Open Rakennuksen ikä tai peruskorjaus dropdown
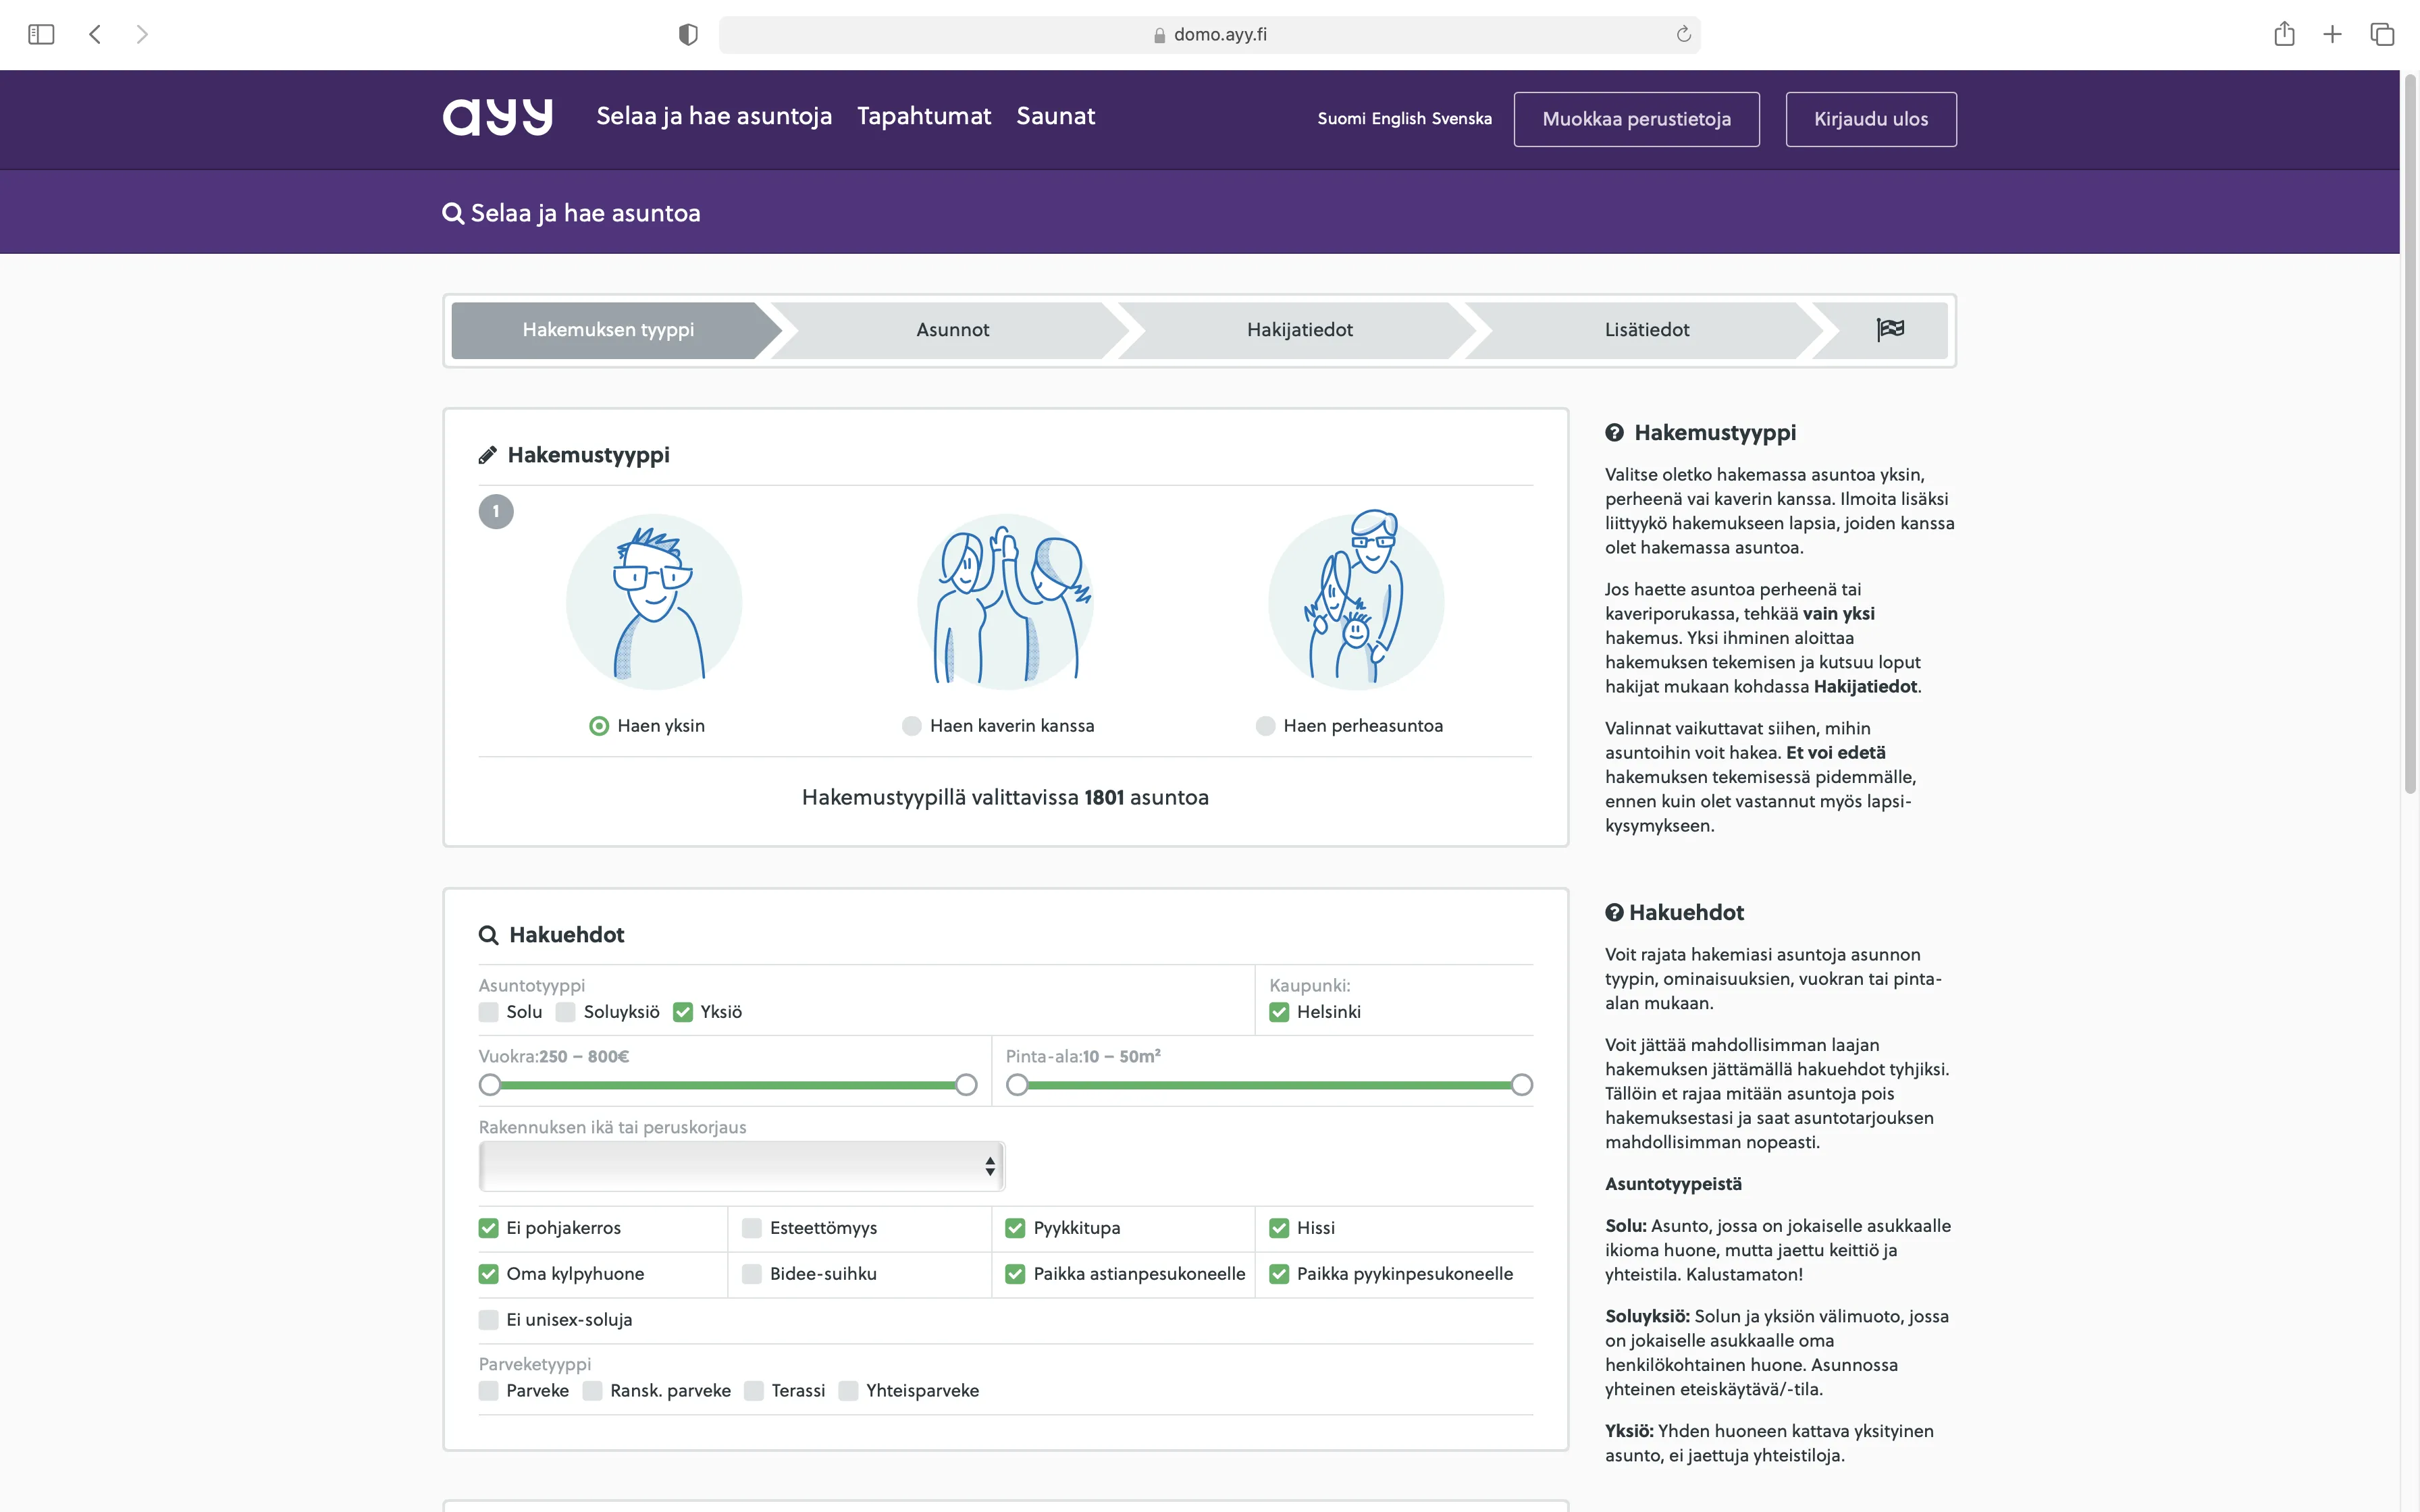The height and width of the screenshot is (1512, 2420). pyautogui.click(x=741, y=1166)
